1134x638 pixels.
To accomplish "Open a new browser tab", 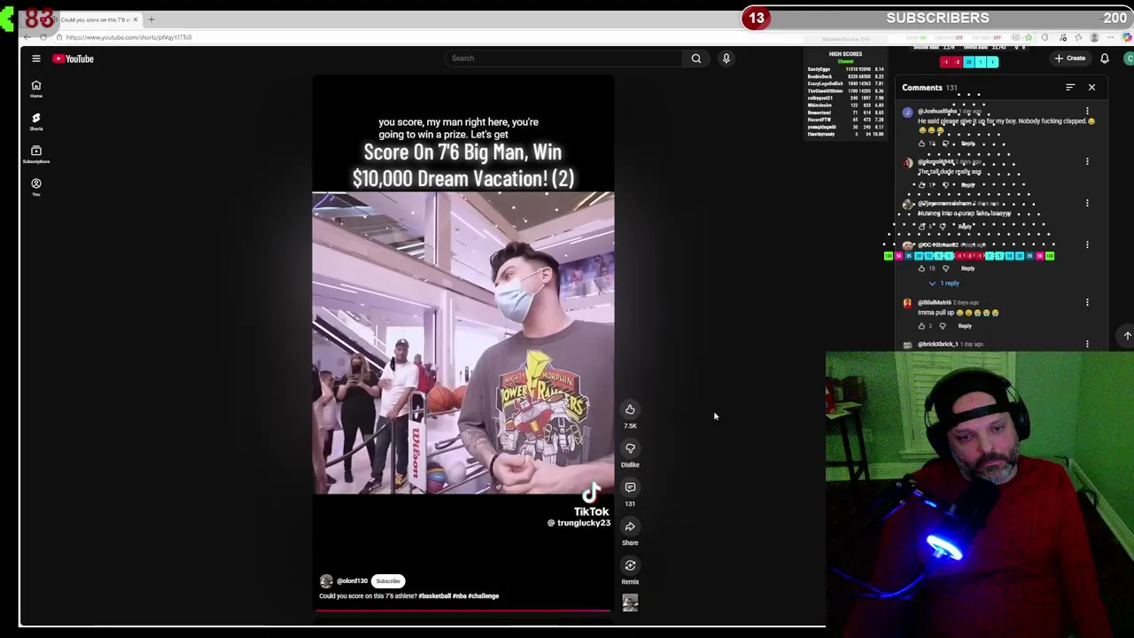I will pos(151,19).
